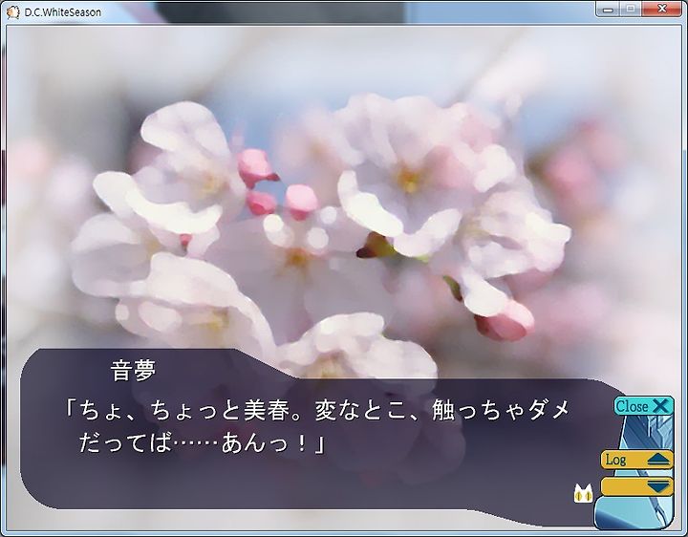The image size is (688, 537).
Task: Maximize the D.C.WhiteSeason window
Action: pyautogui.click(x=631, y=9)
